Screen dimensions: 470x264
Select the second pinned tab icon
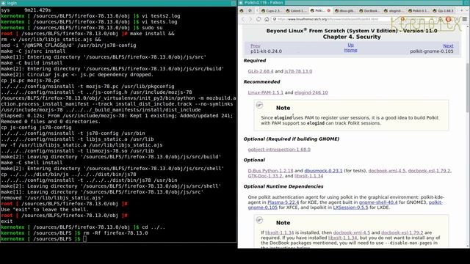tap(250, 10)
